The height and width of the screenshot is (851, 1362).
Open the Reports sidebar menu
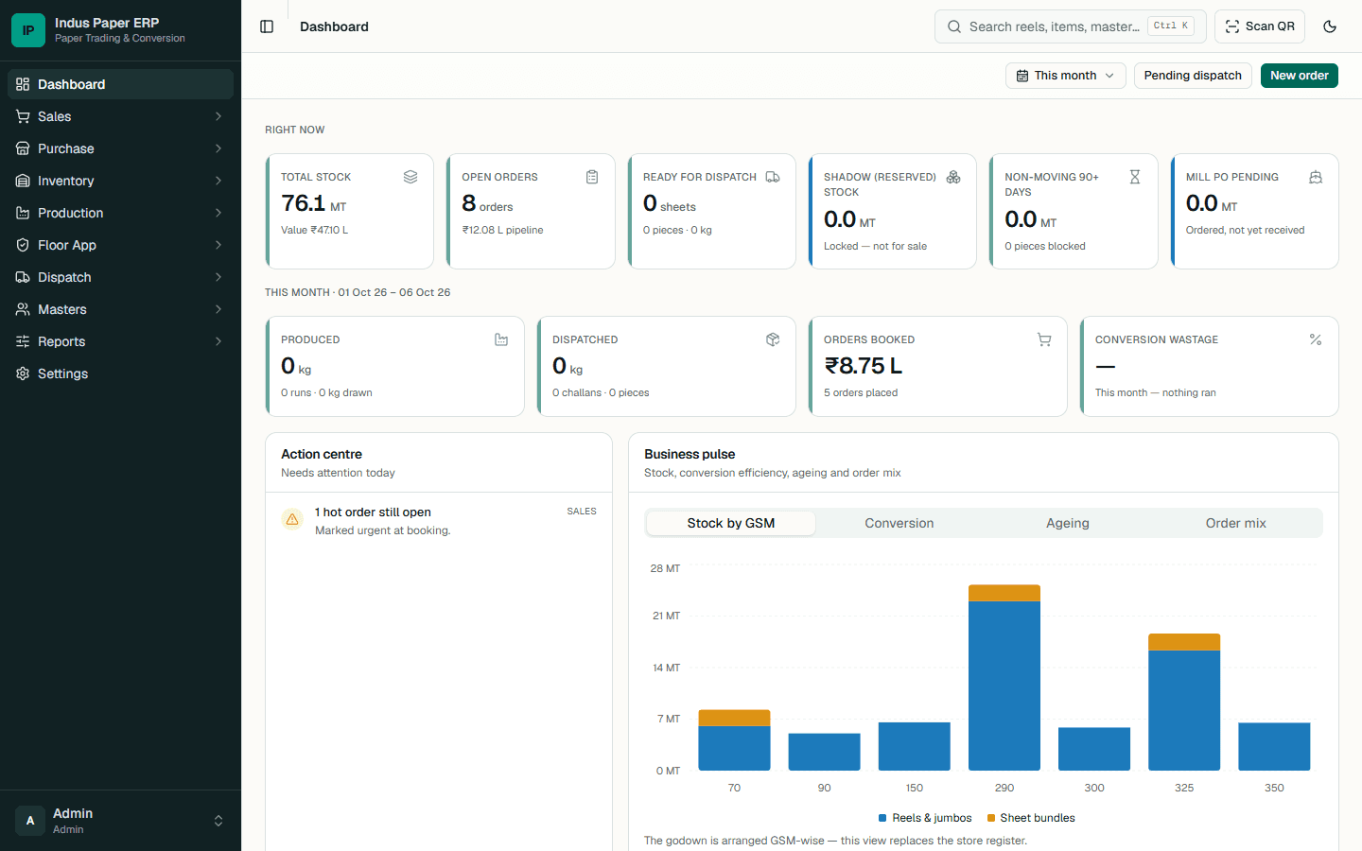click(x=120, y=341)
